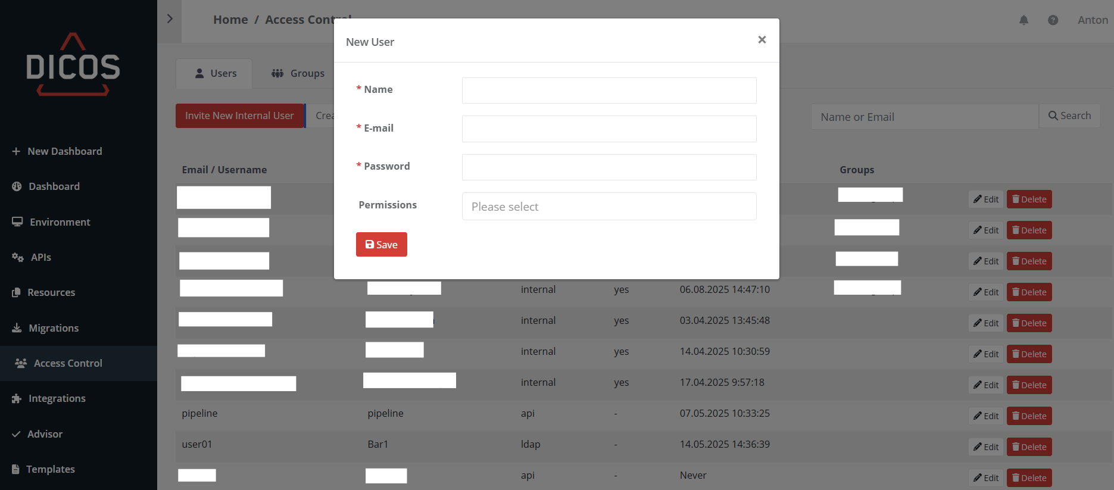Click the DICOS logo
Screen dimensions: 1114x490
pyautogui.click(x=73, y=64)
